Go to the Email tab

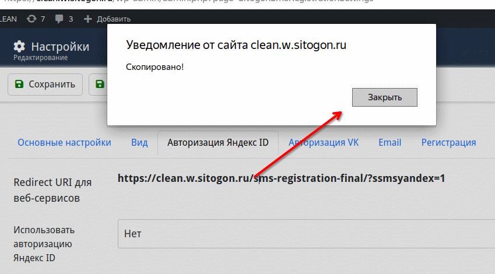coord(390,142)
